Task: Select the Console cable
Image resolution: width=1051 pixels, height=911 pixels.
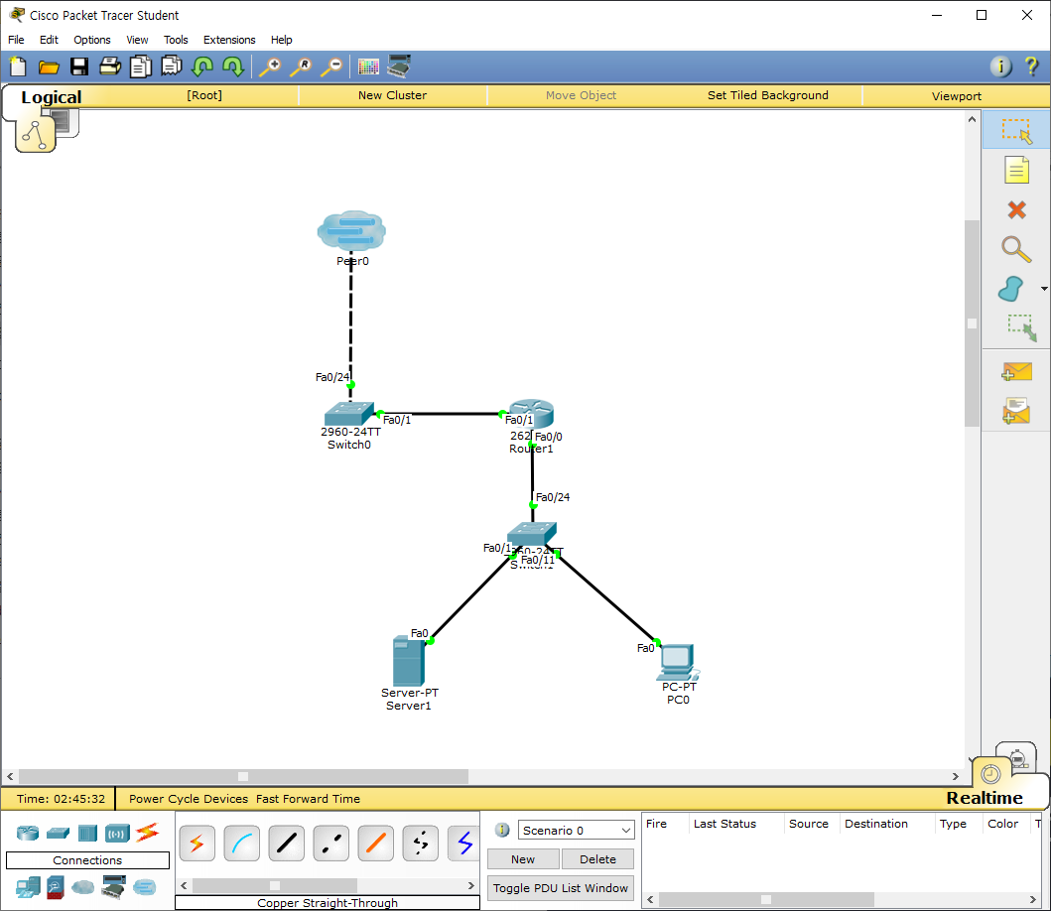Action: tap(242, 843)
